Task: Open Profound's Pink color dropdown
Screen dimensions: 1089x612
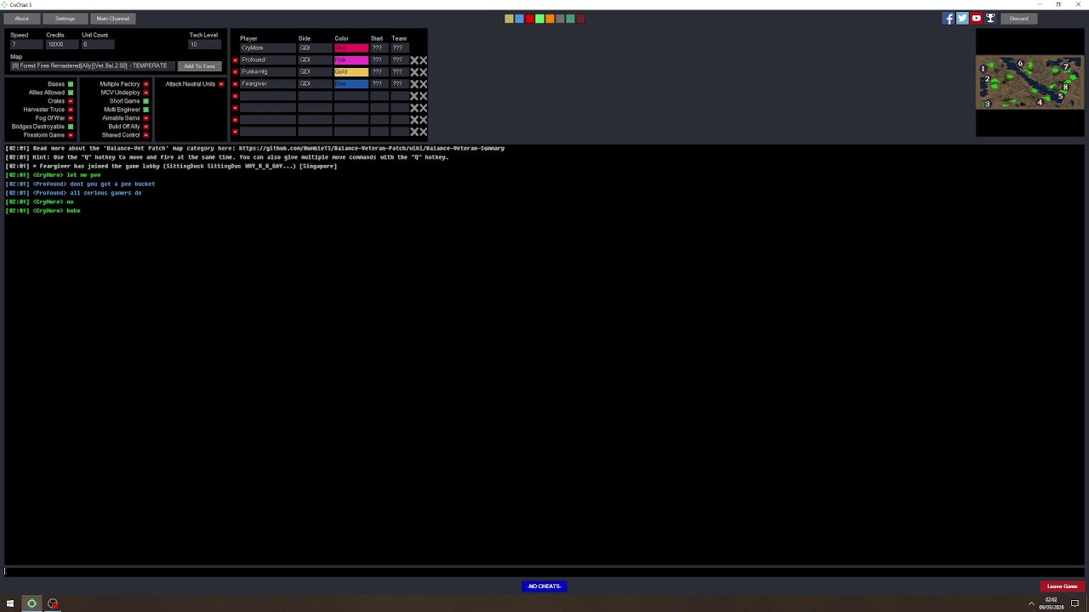Action: (x=351, y=59)
